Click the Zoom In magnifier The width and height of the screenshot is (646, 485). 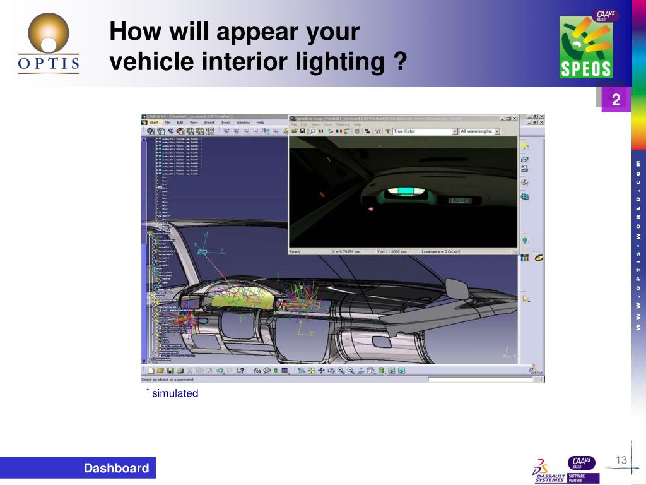coord(341,370)
